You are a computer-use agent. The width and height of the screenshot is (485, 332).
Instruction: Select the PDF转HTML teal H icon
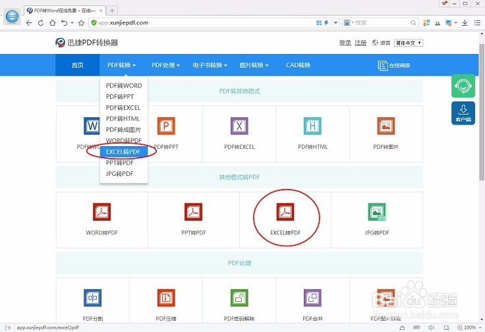tap(312, 126)
